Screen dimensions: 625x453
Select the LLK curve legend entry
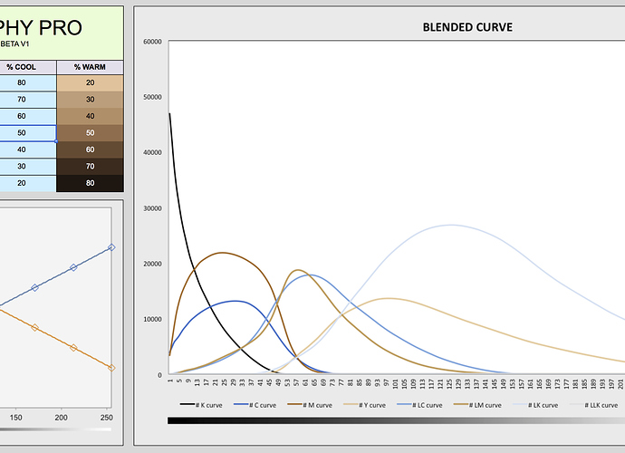(x=599, y=405)
